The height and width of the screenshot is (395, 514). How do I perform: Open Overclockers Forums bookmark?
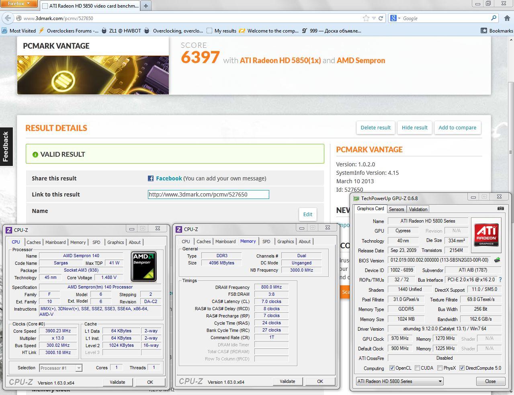(x=68, y=31)
